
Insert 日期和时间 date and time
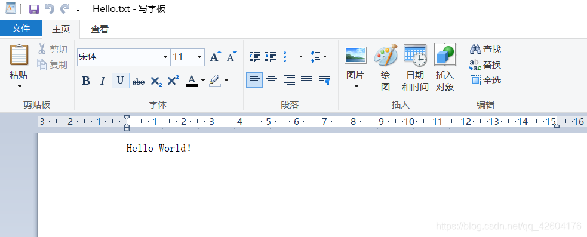[415, 67]
